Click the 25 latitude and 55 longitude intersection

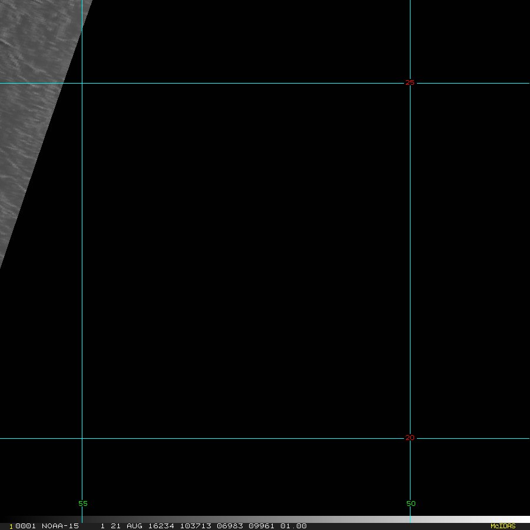pyautogui.click(x=82, y=83)
